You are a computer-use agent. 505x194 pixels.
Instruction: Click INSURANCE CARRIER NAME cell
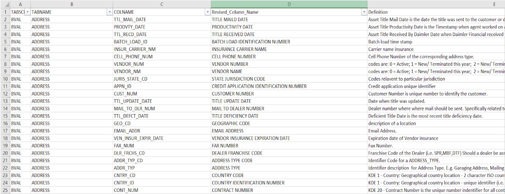pos(289,49)
